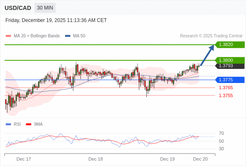
Task: Select the Dec 17 date axis marker
Action: pos(24,159)
